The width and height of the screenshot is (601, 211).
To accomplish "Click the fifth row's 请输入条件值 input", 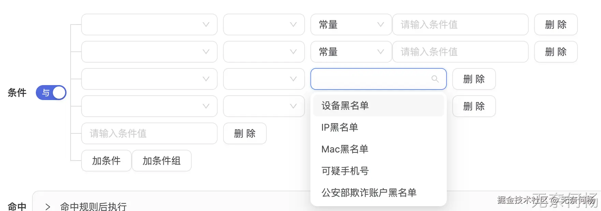I will [149, 133].
